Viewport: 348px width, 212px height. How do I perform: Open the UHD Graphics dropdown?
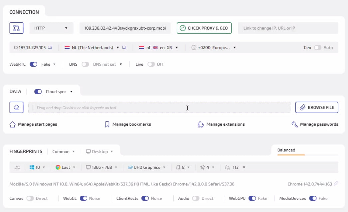click(x=147, y=167)
